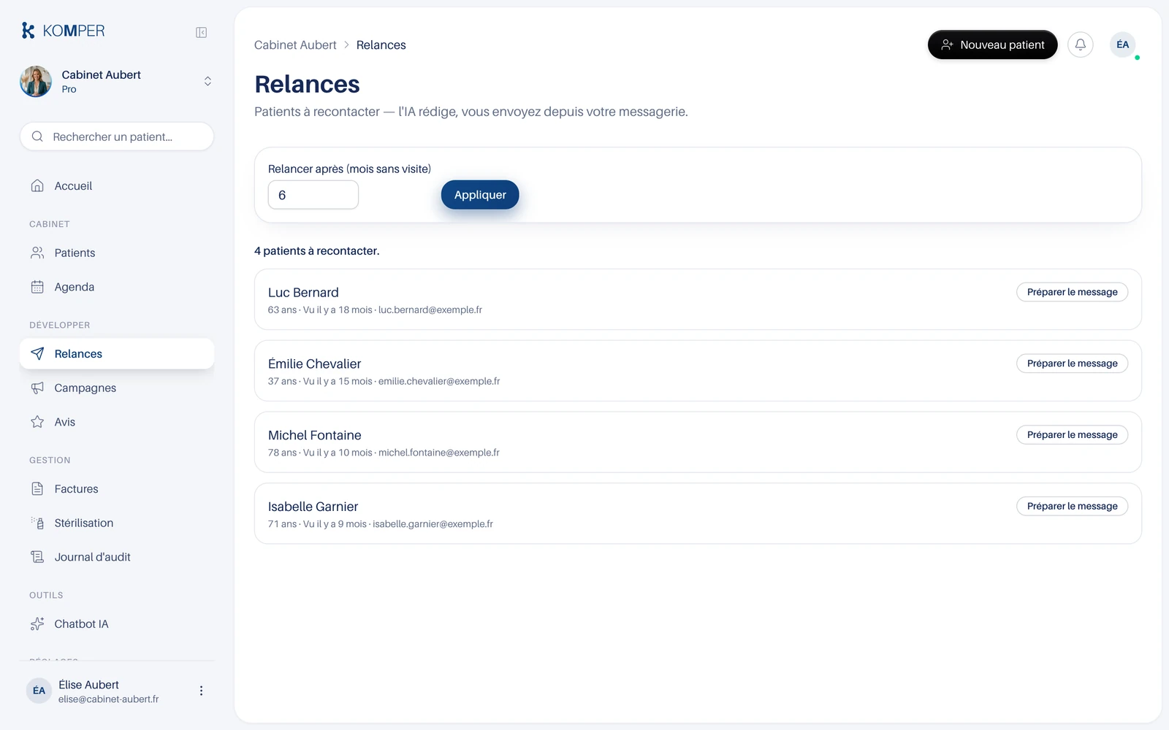Click the Journal d'audit scroll icon
Image resolution: width=1169 pixels, height=730 pixels.
pos(37,557)
